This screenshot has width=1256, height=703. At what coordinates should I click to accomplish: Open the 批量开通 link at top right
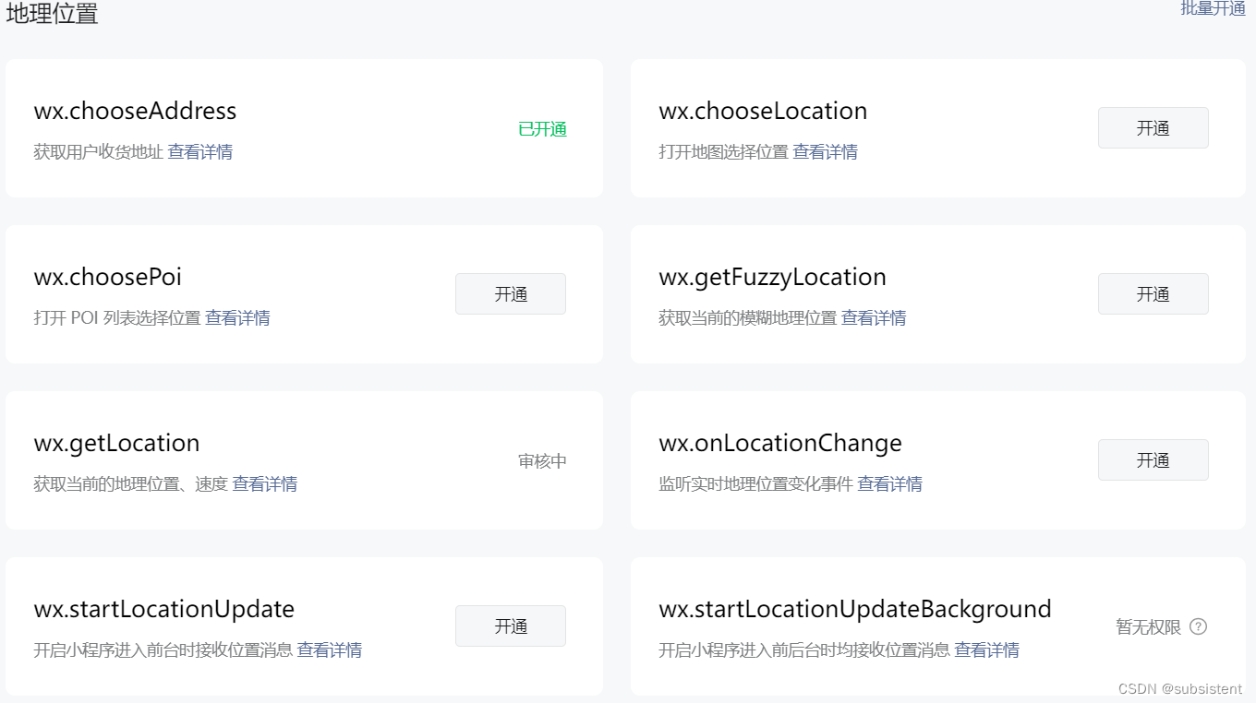tap(1213, 9)
